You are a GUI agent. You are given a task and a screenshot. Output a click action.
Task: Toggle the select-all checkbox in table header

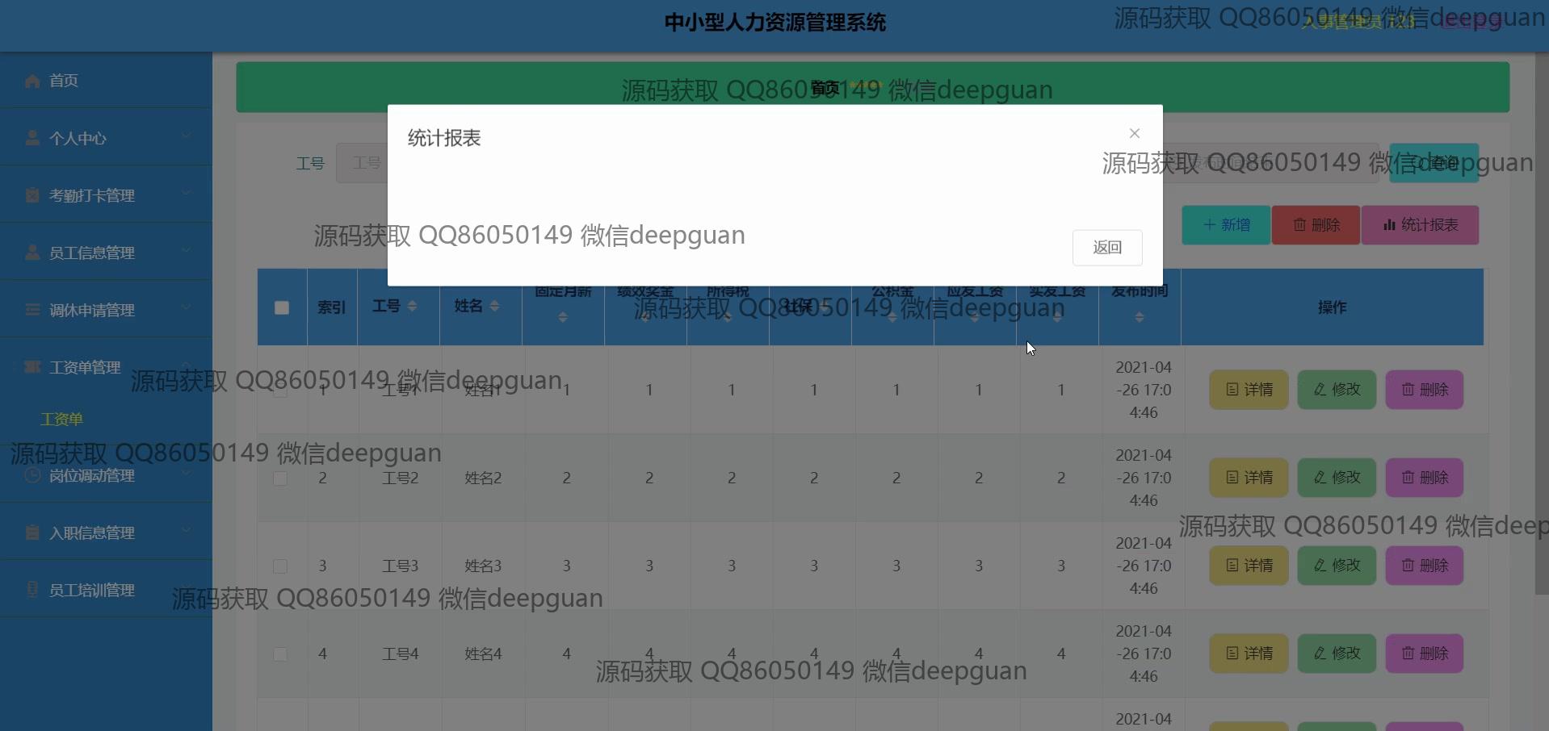[282, 307]
